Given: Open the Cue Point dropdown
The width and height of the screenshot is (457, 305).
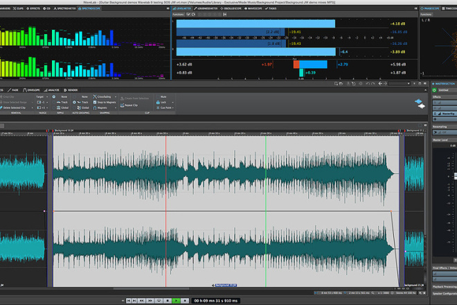Looking at the screenshot, I should (165, 107).
